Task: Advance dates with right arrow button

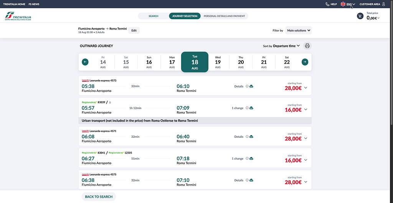Action: tap(305, 62)
